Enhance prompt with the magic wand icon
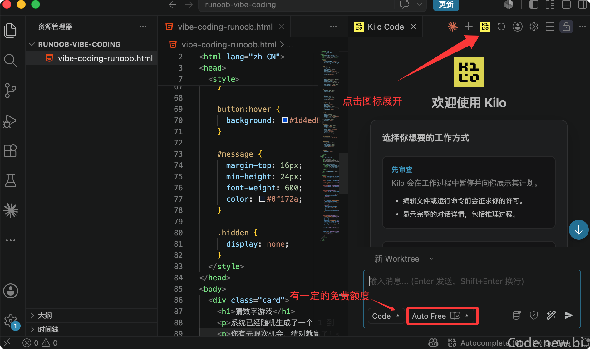This screenshot has width=590, height=349. (551, 316)
